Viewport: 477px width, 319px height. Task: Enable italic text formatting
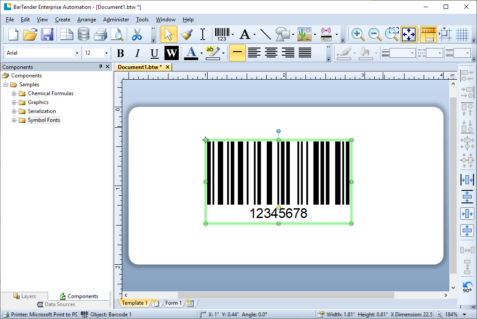click(x=137, y=53)
